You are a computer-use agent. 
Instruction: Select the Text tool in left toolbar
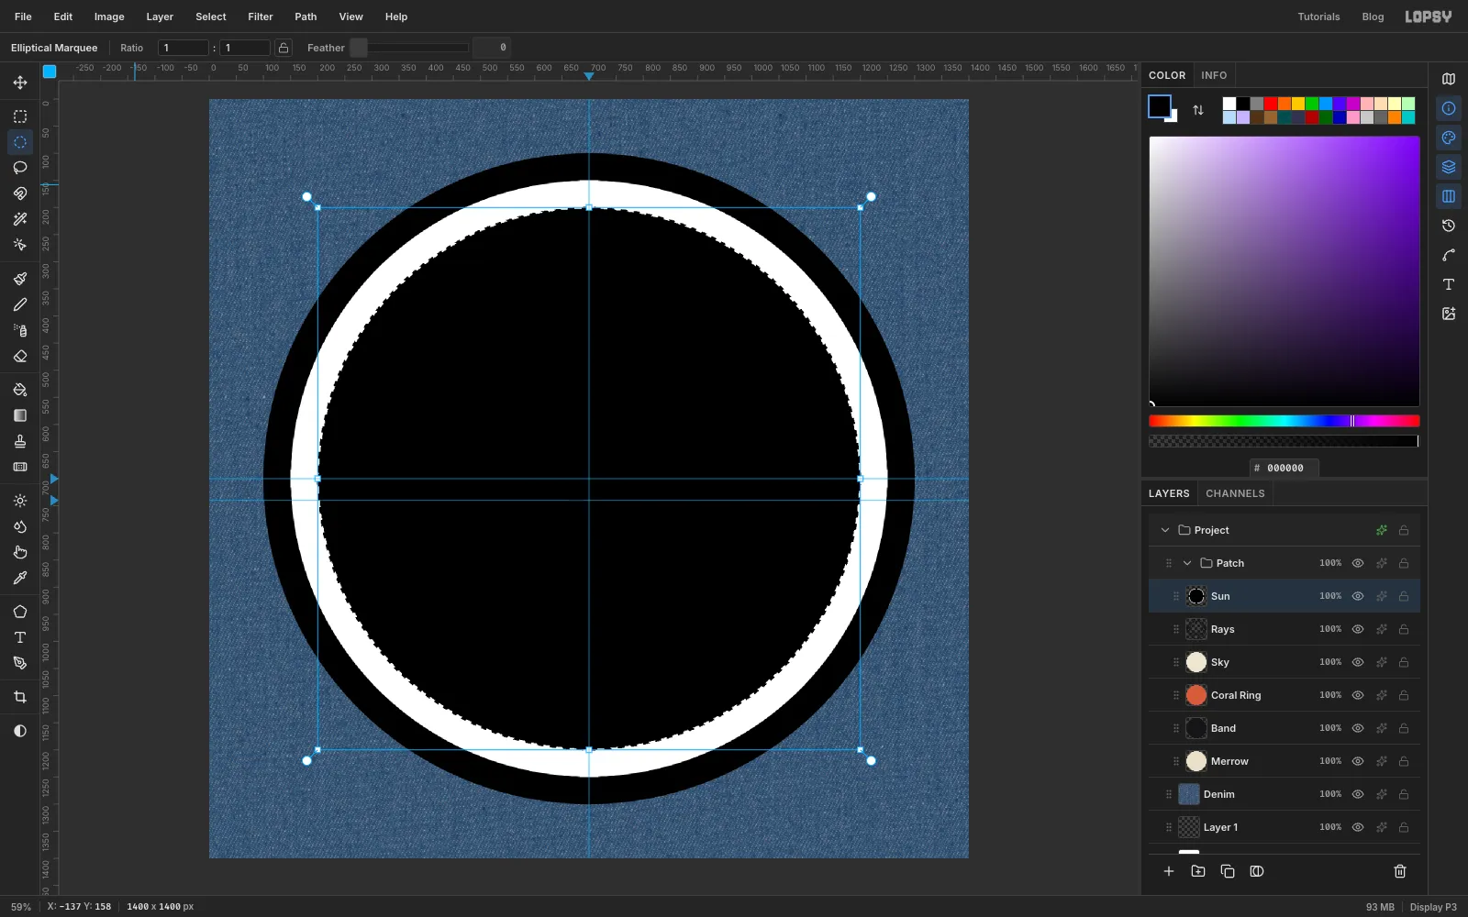(x=20, y=637)
